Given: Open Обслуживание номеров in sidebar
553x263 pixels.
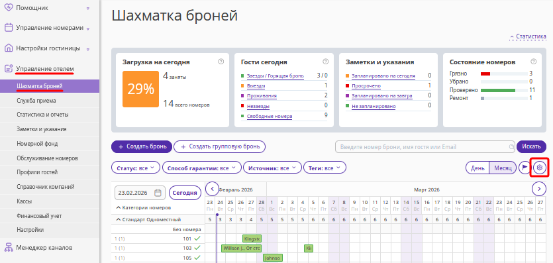Looking at the screenshot, I should click(x=50, y=158).
